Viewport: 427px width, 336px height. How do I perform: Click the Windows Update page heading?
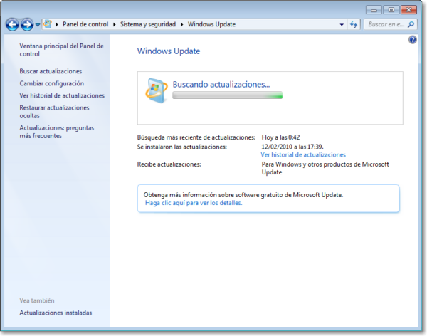(169, 51)
